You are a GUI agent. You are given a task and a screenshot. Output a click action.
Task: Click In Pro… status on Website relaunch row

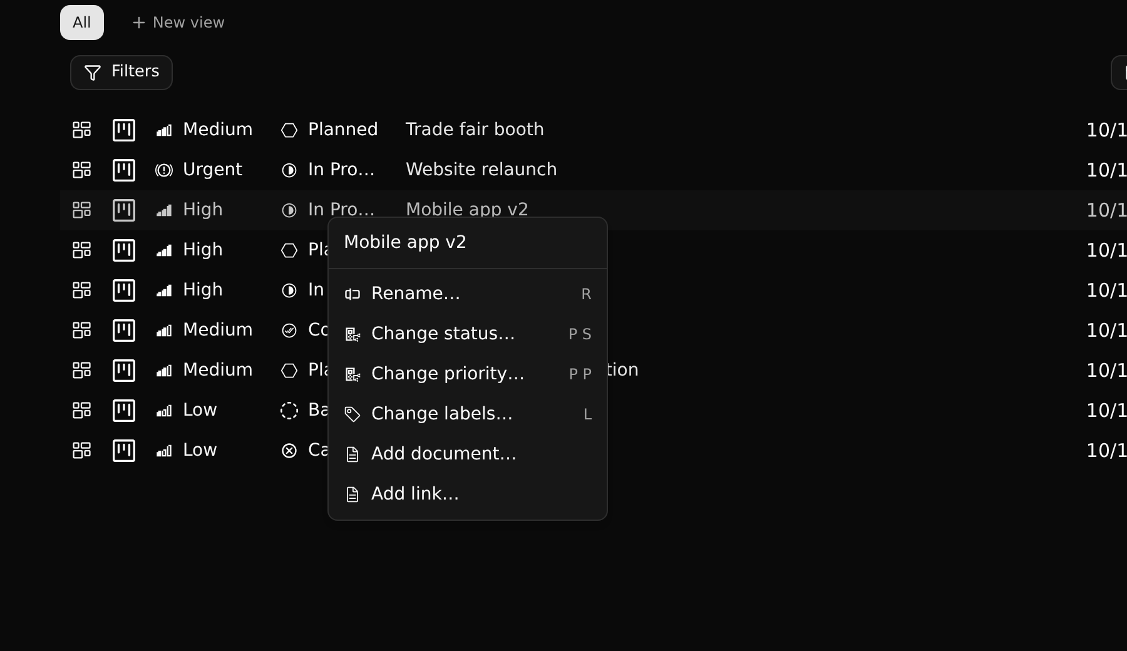(x=341, y=170)
